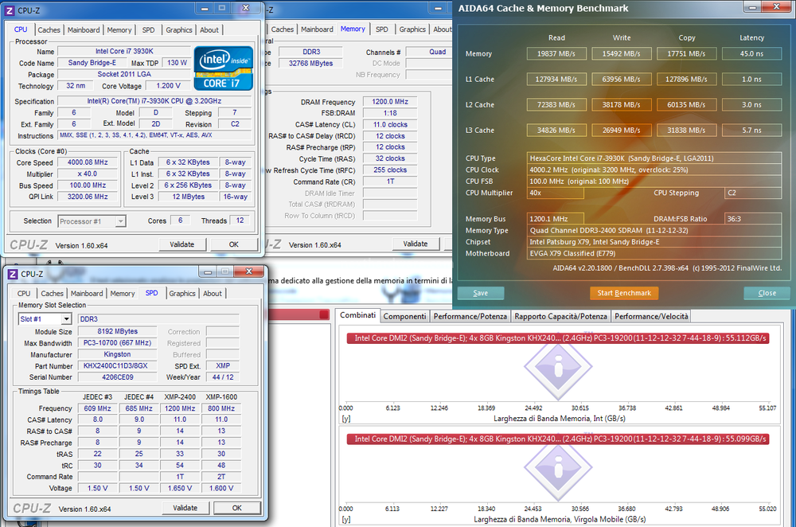Select the CPU tab in the CPU-Z window showing processor info
The height and width of the screenshot is (527, 796).
pos(21,29)
